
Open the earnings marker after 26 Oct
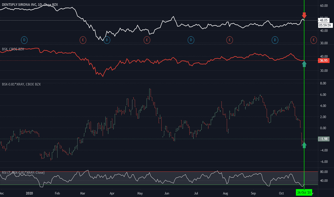[x=313, y=40]
